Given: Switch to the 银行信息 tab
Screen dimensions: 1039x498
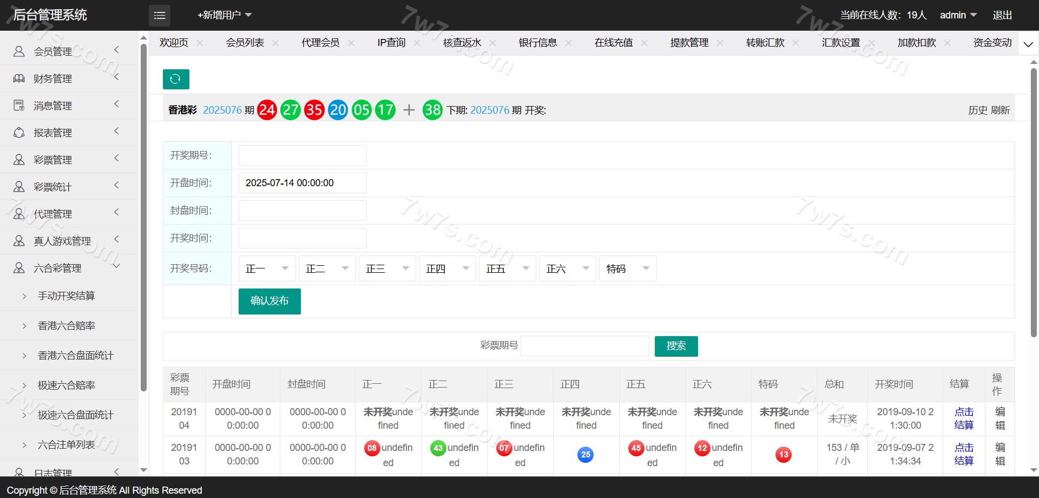Looking at the screenshot, I should click(537, 43).
